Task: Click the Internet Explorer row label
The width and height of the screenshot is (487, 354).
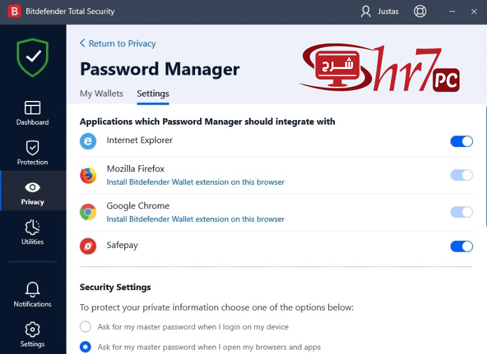Action: (139, 141)
